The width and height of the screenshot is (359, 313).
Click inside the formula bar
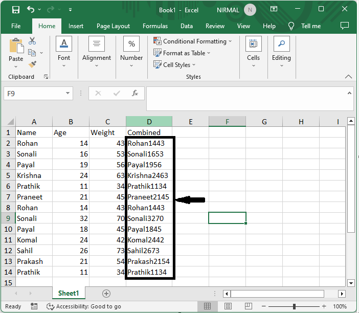(246, 99)
